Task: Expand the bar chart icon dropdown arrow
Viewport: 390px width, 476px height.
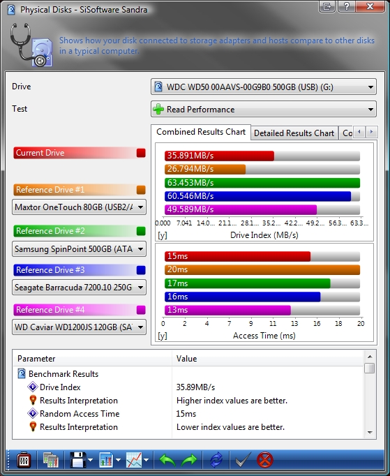Action: click(119, 461)
